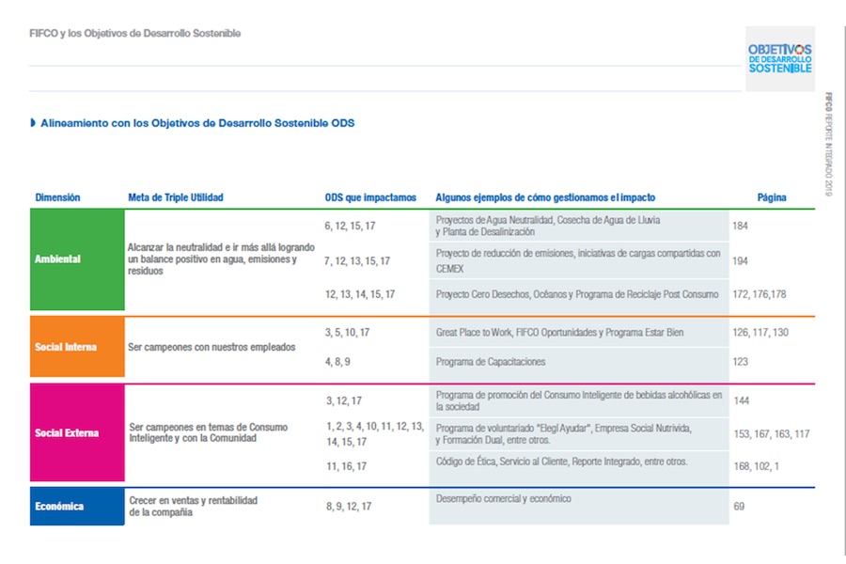Select 'Crecer en ventas y rentabilidad de la compañía'
Image resolution: width=846 pixels, height=564 pixels.
click(x=193, y=507)
